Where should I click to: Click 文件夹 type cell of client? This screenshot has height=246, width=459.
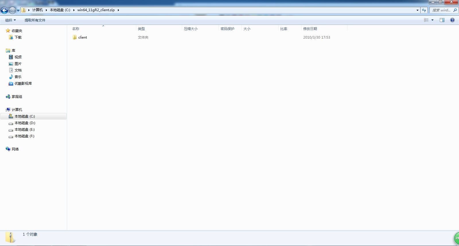143,37
